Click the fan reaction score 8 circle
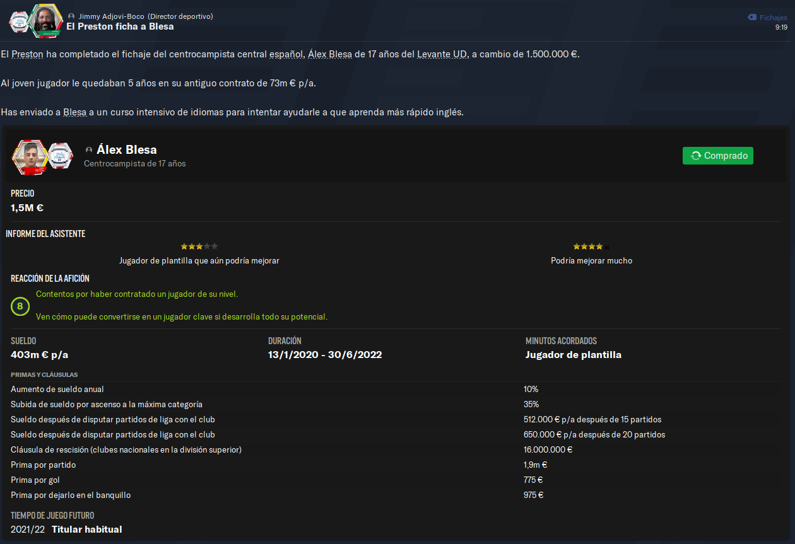This screenshot has width=795, height=544. (20, 307)
